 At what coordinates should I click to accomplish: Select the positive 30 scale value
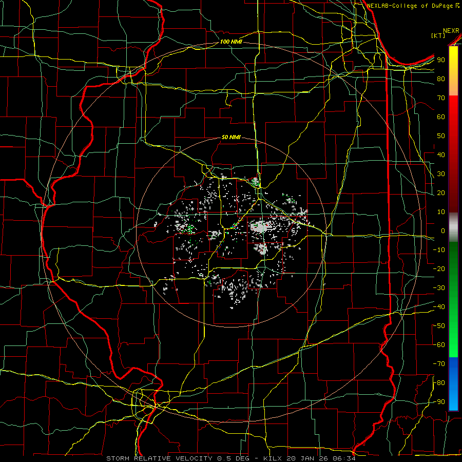(x=441, y=174)
